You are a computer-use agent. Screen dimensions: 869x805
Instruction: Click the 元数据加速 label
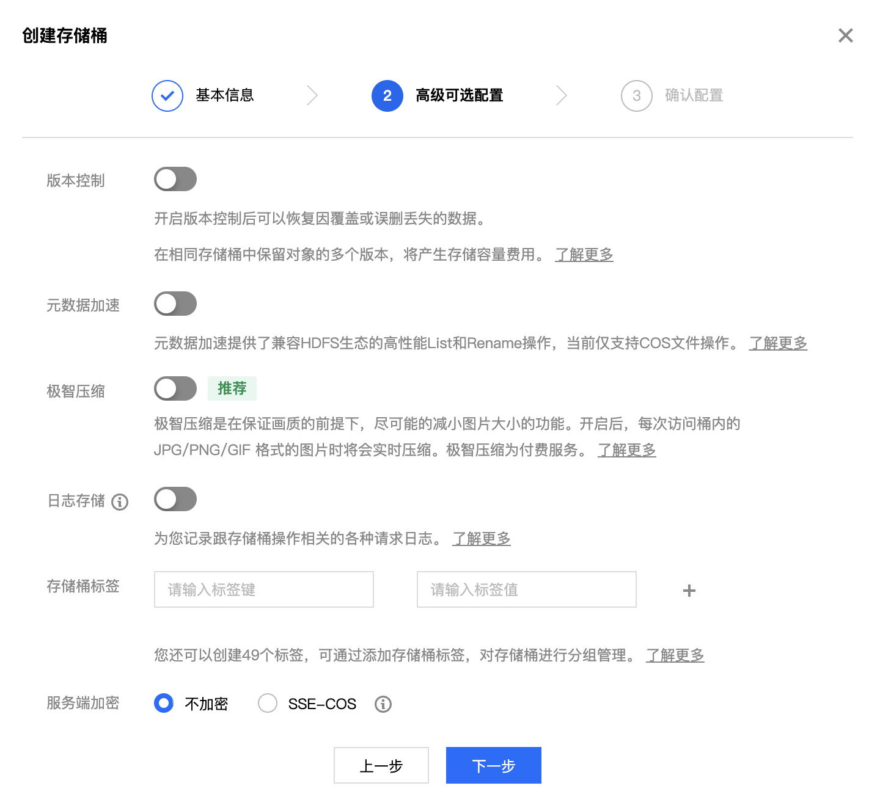click(x=83, y=305)
